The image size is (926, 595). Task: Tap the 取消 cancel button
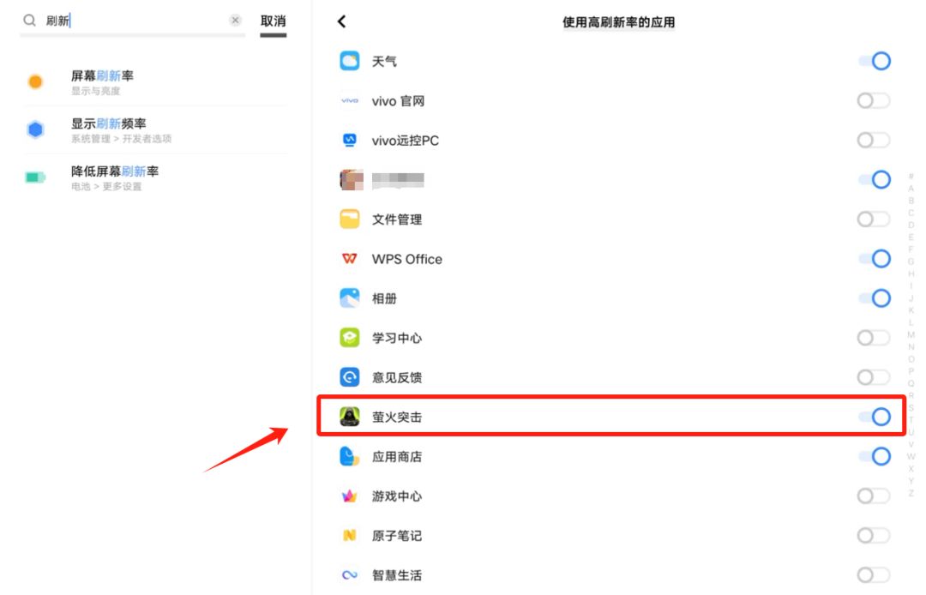(273, 21)
